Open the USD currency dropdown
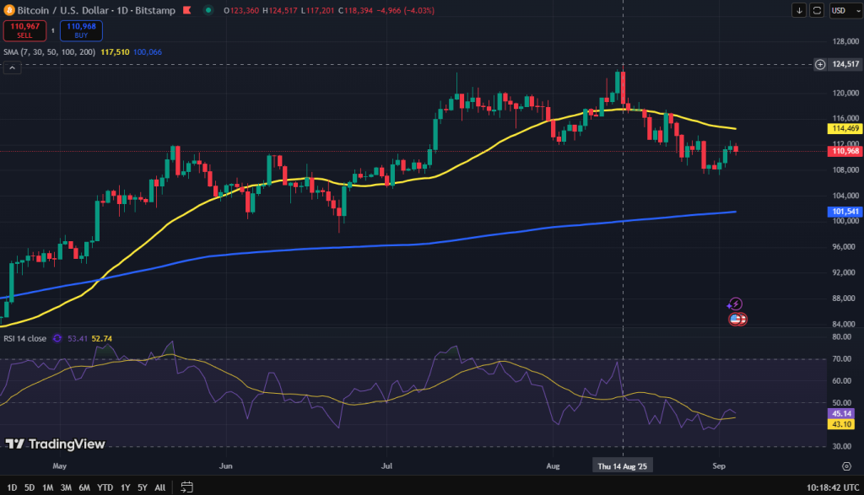The width and height of the screenshot is (864, 495). click(x=845, y=10)
